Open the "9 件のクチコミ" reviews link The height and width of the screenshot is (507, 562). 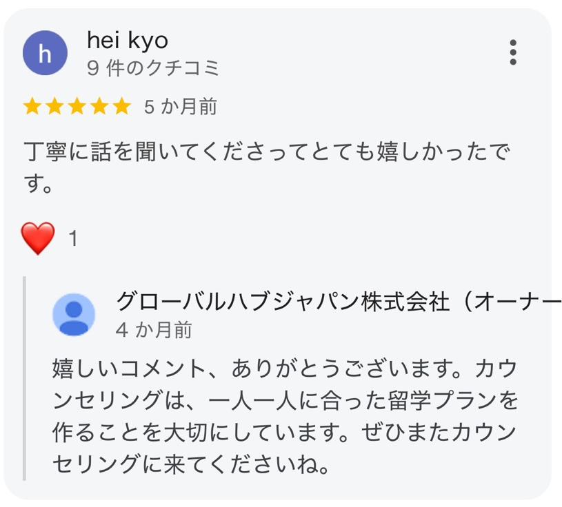coord(153,68)
